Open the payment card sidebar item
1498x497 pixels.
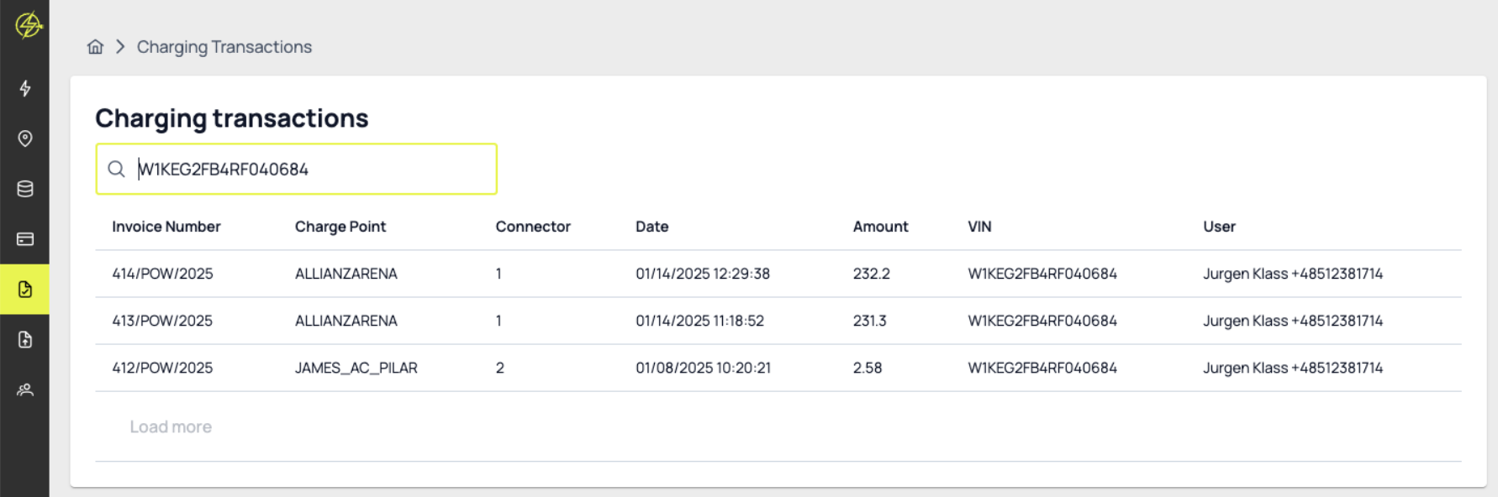click(25, 239)
